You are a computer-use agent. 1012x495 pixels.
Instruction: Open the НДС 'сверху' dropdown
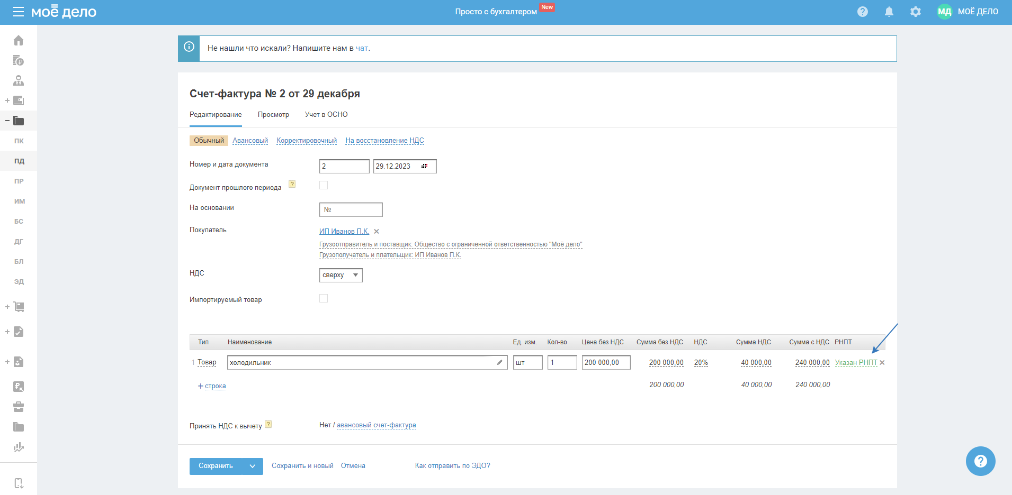coord(341,275)
